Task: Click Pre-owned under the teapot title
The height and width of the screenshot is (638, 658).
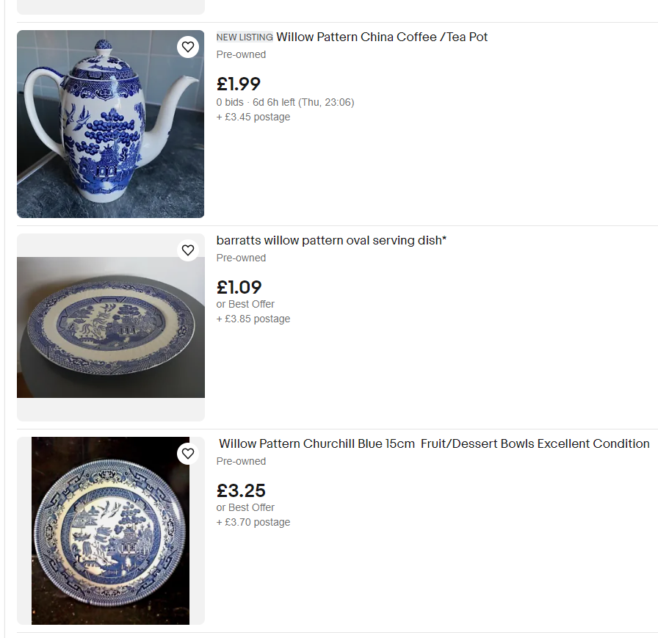Action: 241,54
